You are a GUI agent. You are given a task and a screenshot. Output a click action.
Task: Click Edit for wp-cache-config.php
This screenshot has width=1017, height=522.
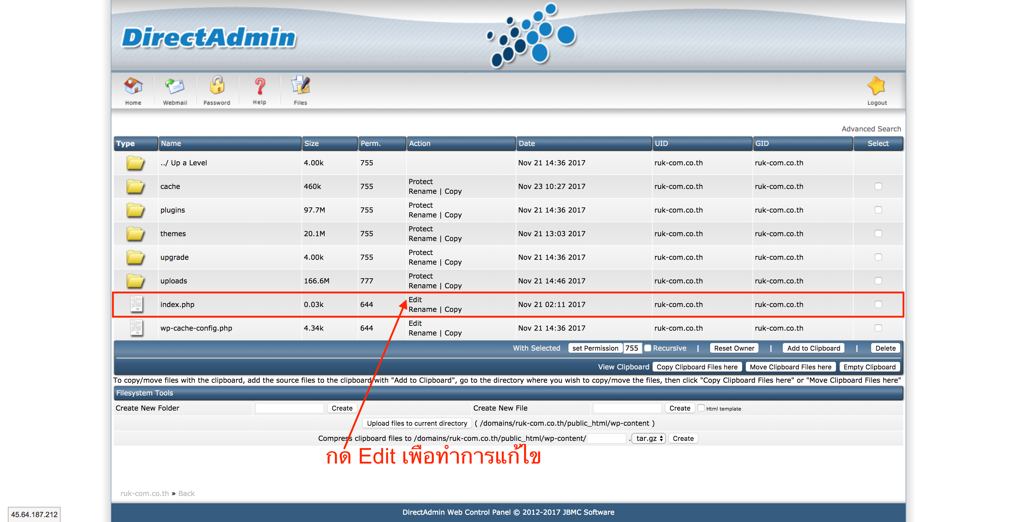point(415,323)
